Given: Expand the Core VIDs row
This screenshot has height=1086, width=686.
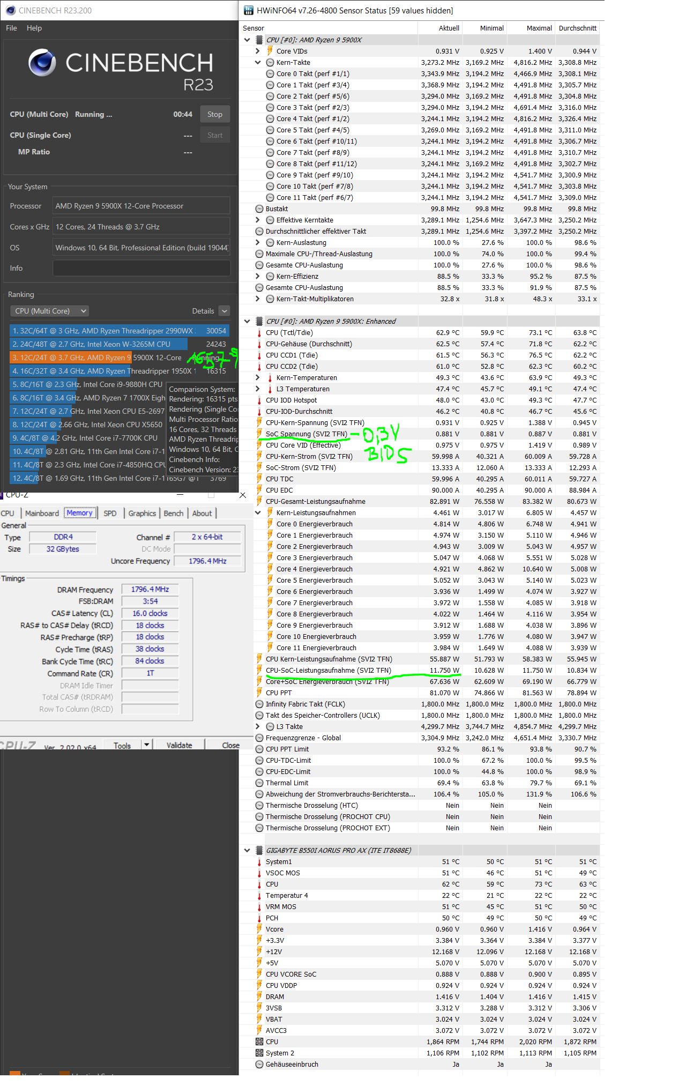Looking at the screenshot, I should pyautogui.click(x=258, y=51).
